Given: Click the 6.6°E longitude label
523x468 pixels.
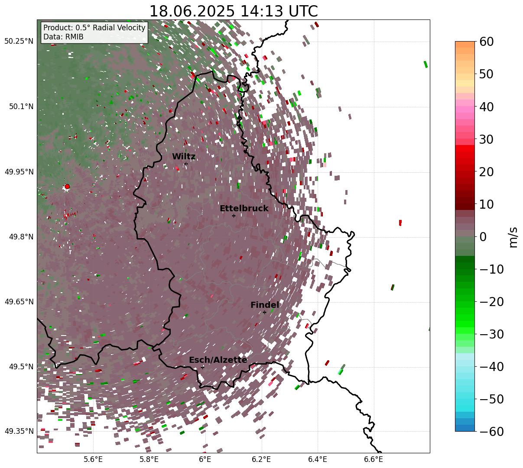Looking at the screenshot, I should [374, 460].
